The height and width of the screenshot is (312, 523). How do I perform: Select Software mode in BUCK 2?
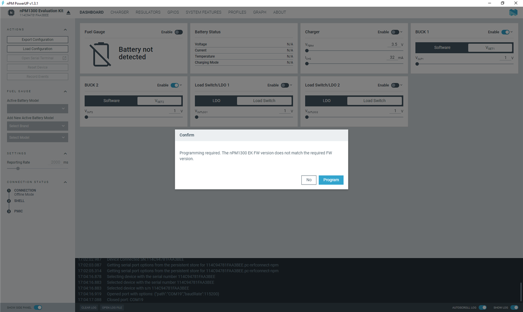pyautogui.click(x=111, y=101)
